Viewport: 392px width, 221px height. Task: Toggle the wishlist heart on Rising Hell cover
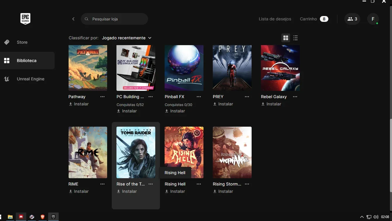pyautogui.click(x=197, y=133)
